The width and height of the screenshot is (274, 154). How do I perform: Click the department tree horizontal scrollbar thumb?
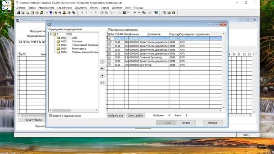pos(62,110)
